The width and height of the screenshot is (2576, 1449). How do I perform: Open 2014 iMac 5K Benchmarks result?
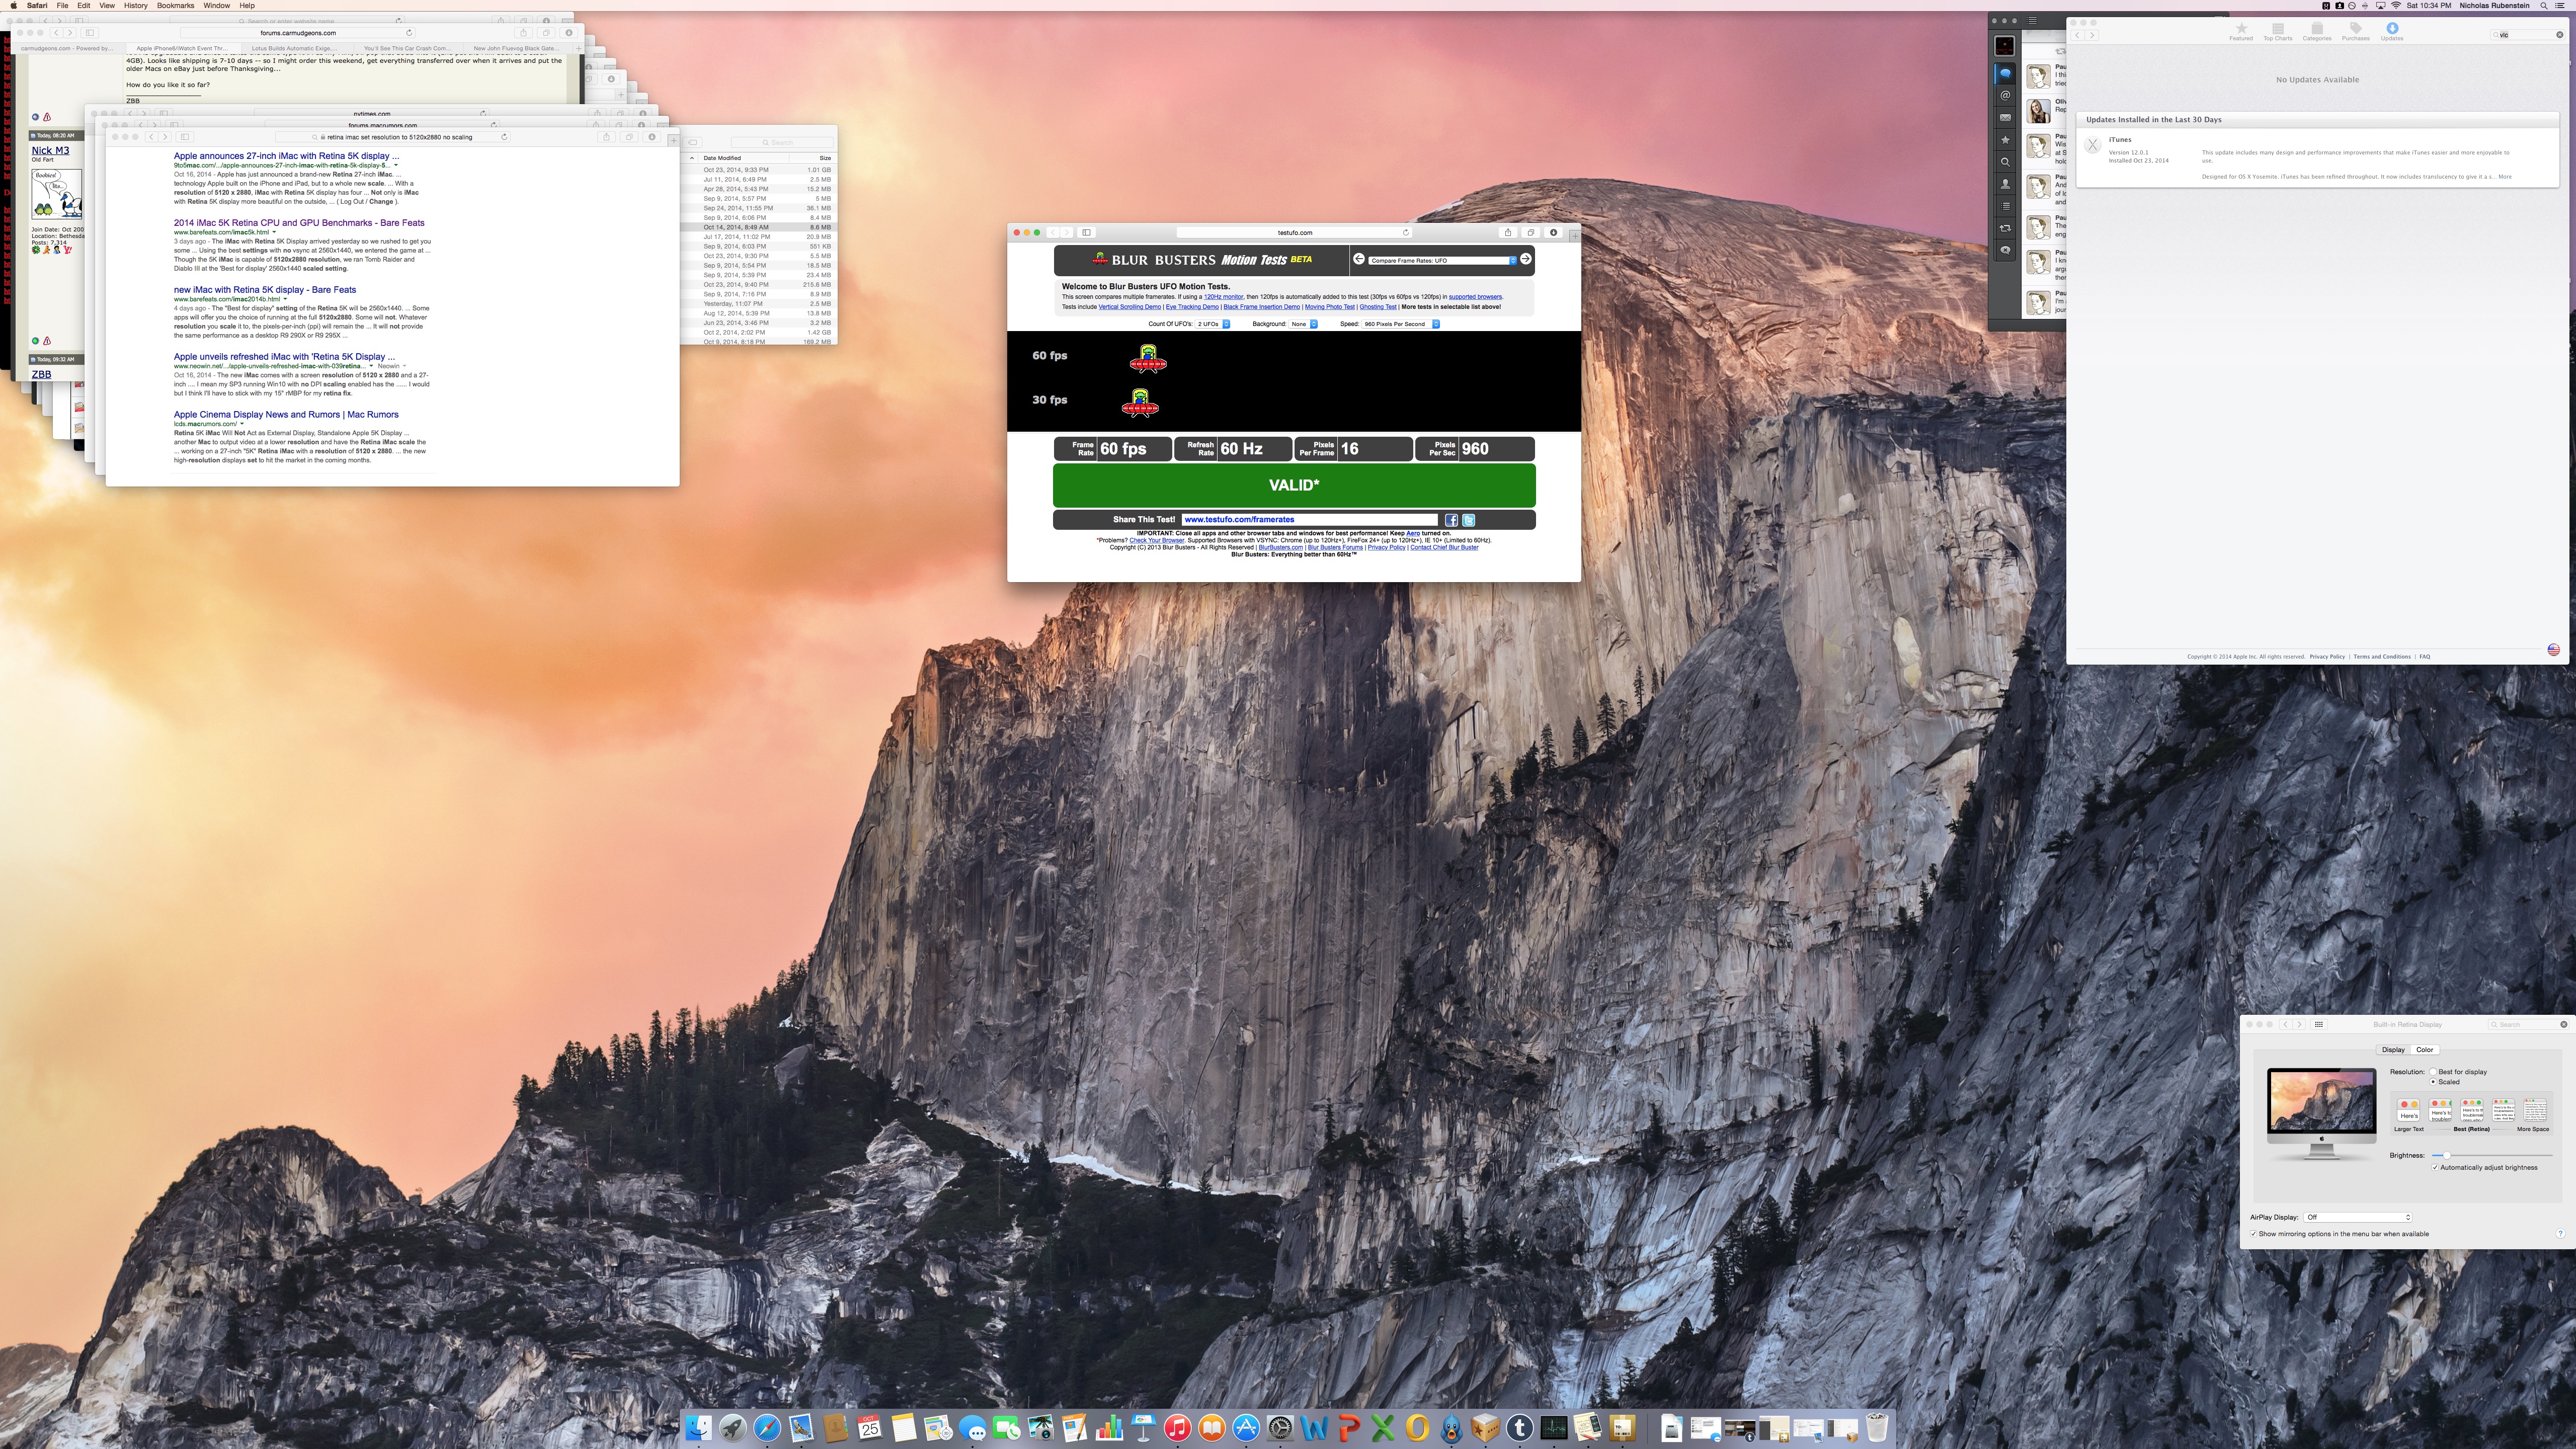pyautogui.click(x=299, y=223)
